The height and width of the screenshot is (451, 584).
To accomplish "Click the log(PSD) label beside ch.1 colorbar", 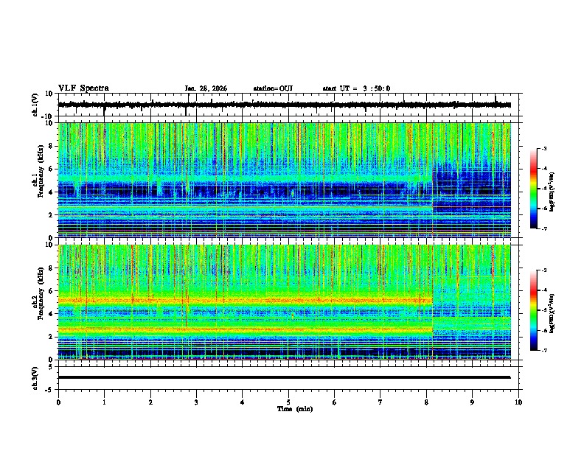I will click(x=552, y=192).
